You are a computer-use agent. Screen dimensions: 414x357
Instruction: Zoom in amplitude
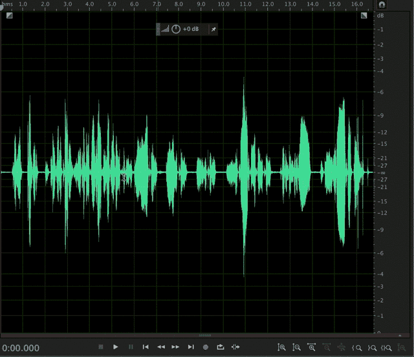pos(281,347)
